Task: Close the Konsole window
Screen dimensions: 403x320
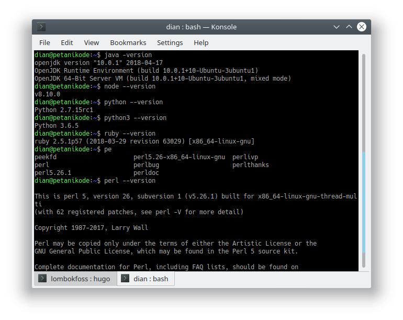Action: point(361,27)
